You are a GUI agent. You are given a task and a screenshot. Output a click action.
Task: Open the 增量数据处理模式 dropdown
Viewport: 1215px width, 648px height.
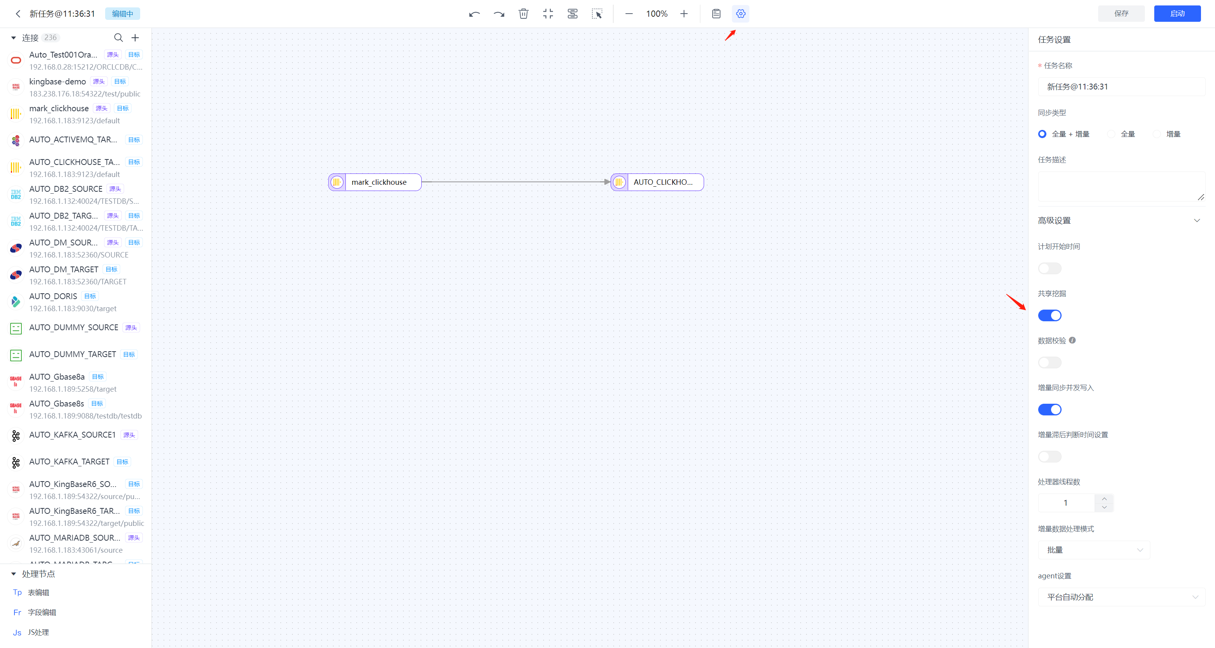coord(1094,550)
